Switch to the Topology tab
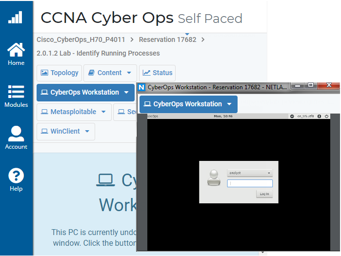 point(59,73)
